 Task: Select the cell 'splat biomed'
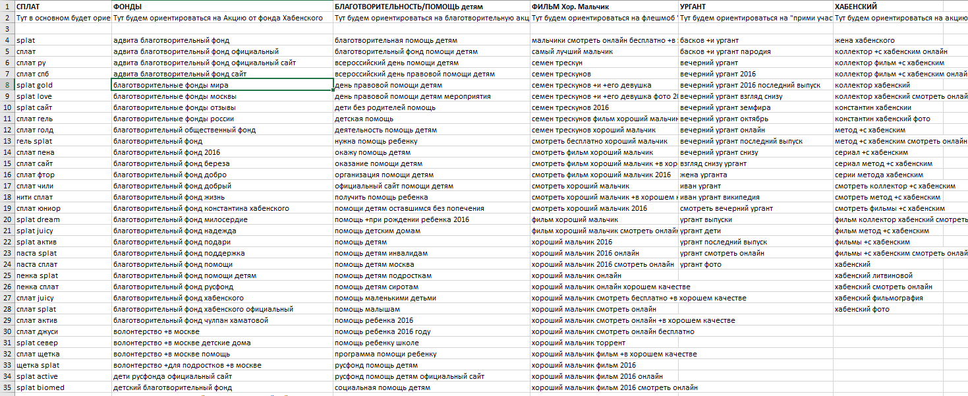pos(63,387)
